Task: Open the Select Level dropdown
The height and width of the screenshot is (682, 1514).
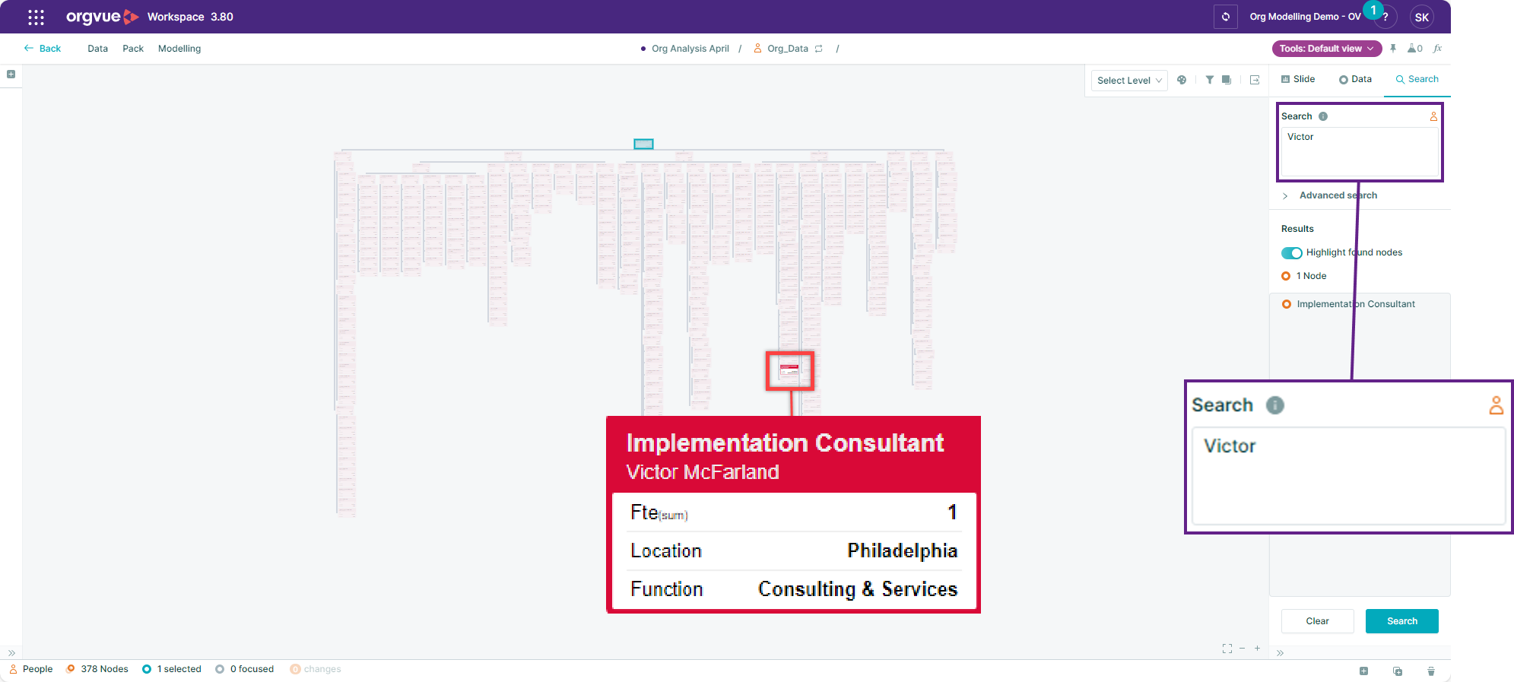Action: 1128,81
